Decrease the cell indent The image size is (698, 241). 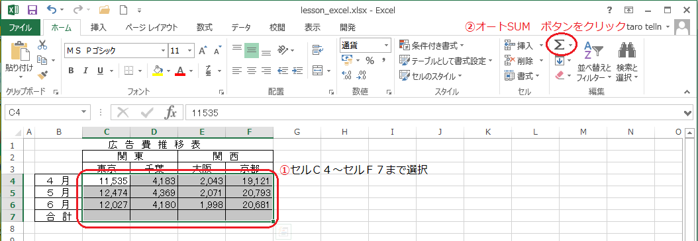point(282,70)
